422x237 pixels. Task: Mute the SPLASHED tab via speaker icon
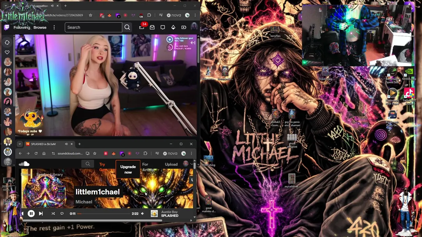tap(66, 144)
